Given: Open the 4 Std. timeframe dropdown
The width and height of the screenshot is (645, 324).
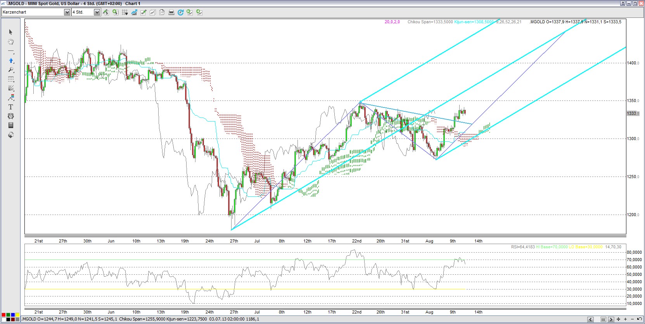Looking at the screenshot, I should pyautogui.click(x=97, y=12).
